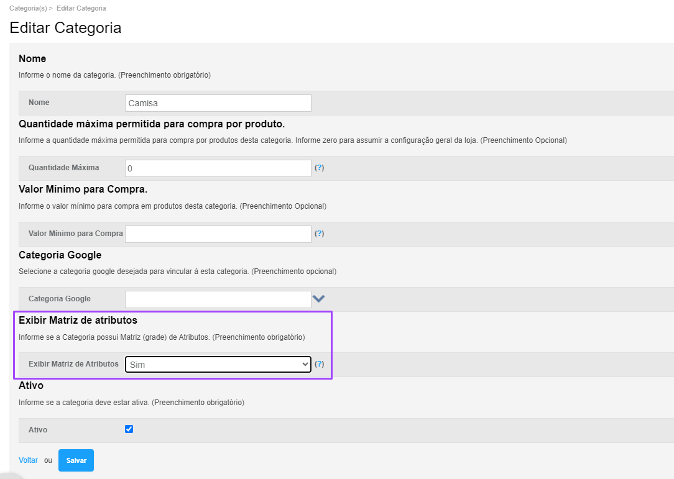Click the Nome input field containing Camisa
The image size is (674, 479).
click(x=218, y=103)
